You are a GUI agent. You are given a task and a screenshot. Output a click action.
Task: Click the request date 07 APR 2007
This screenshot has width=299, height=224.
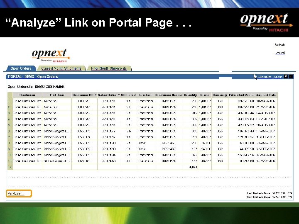click(266, 119)
